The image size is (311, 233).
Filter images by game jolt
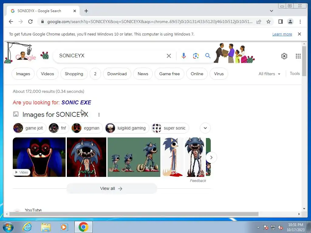point(29,128)
